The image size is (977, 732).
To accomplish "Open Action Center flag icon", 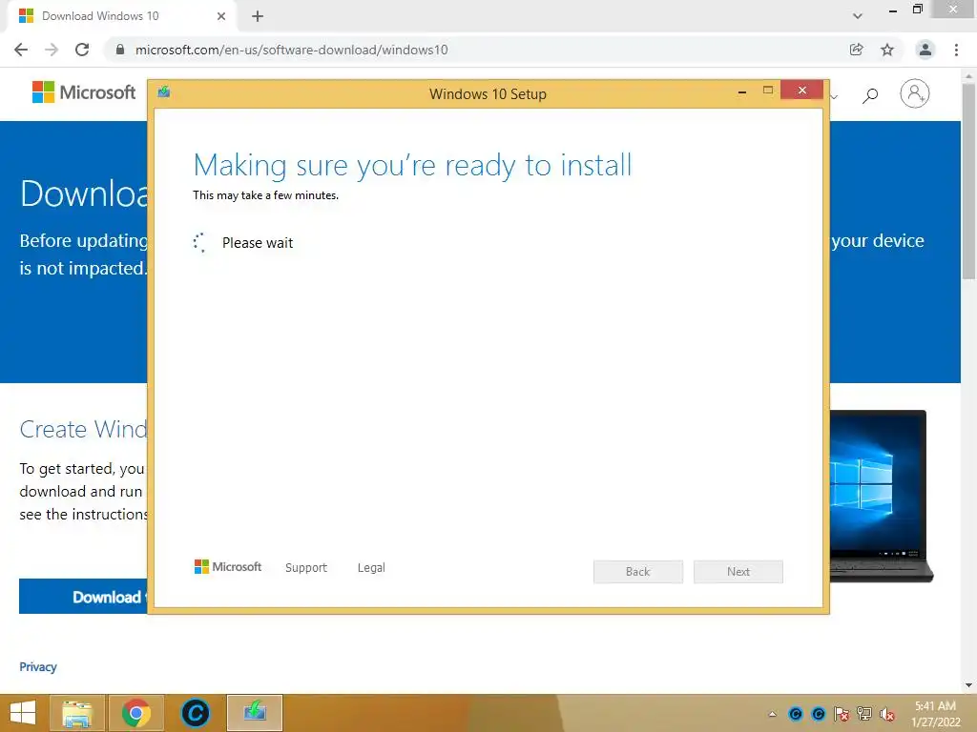I will tap(842, 714).
